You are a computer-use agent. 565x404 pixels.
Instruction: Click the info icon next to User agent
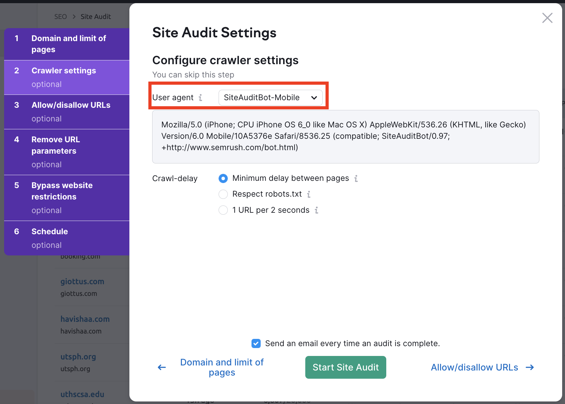click(x=200, y=98)
